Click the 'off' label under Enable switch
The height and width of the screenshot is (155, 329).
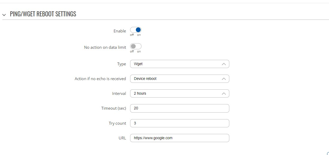132,35
